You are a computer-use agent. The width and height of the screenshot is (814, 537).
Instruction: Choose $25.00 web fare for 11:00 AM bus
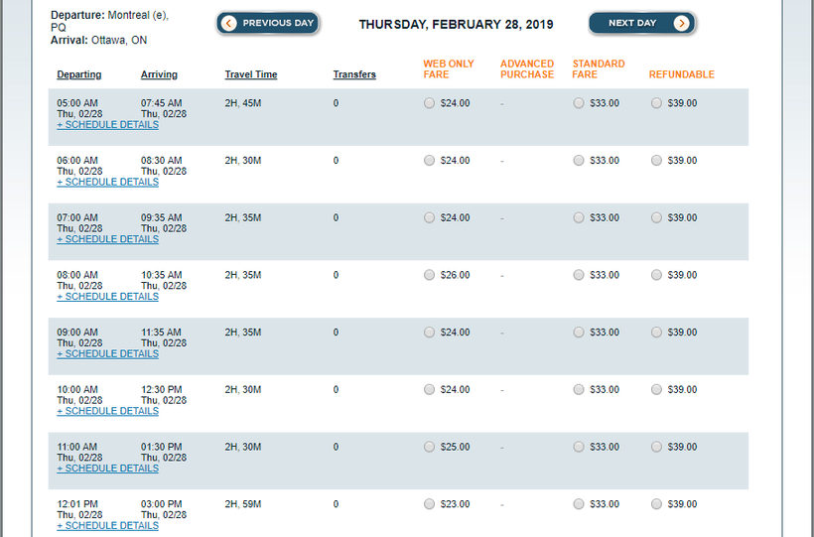tap(429, 447)
